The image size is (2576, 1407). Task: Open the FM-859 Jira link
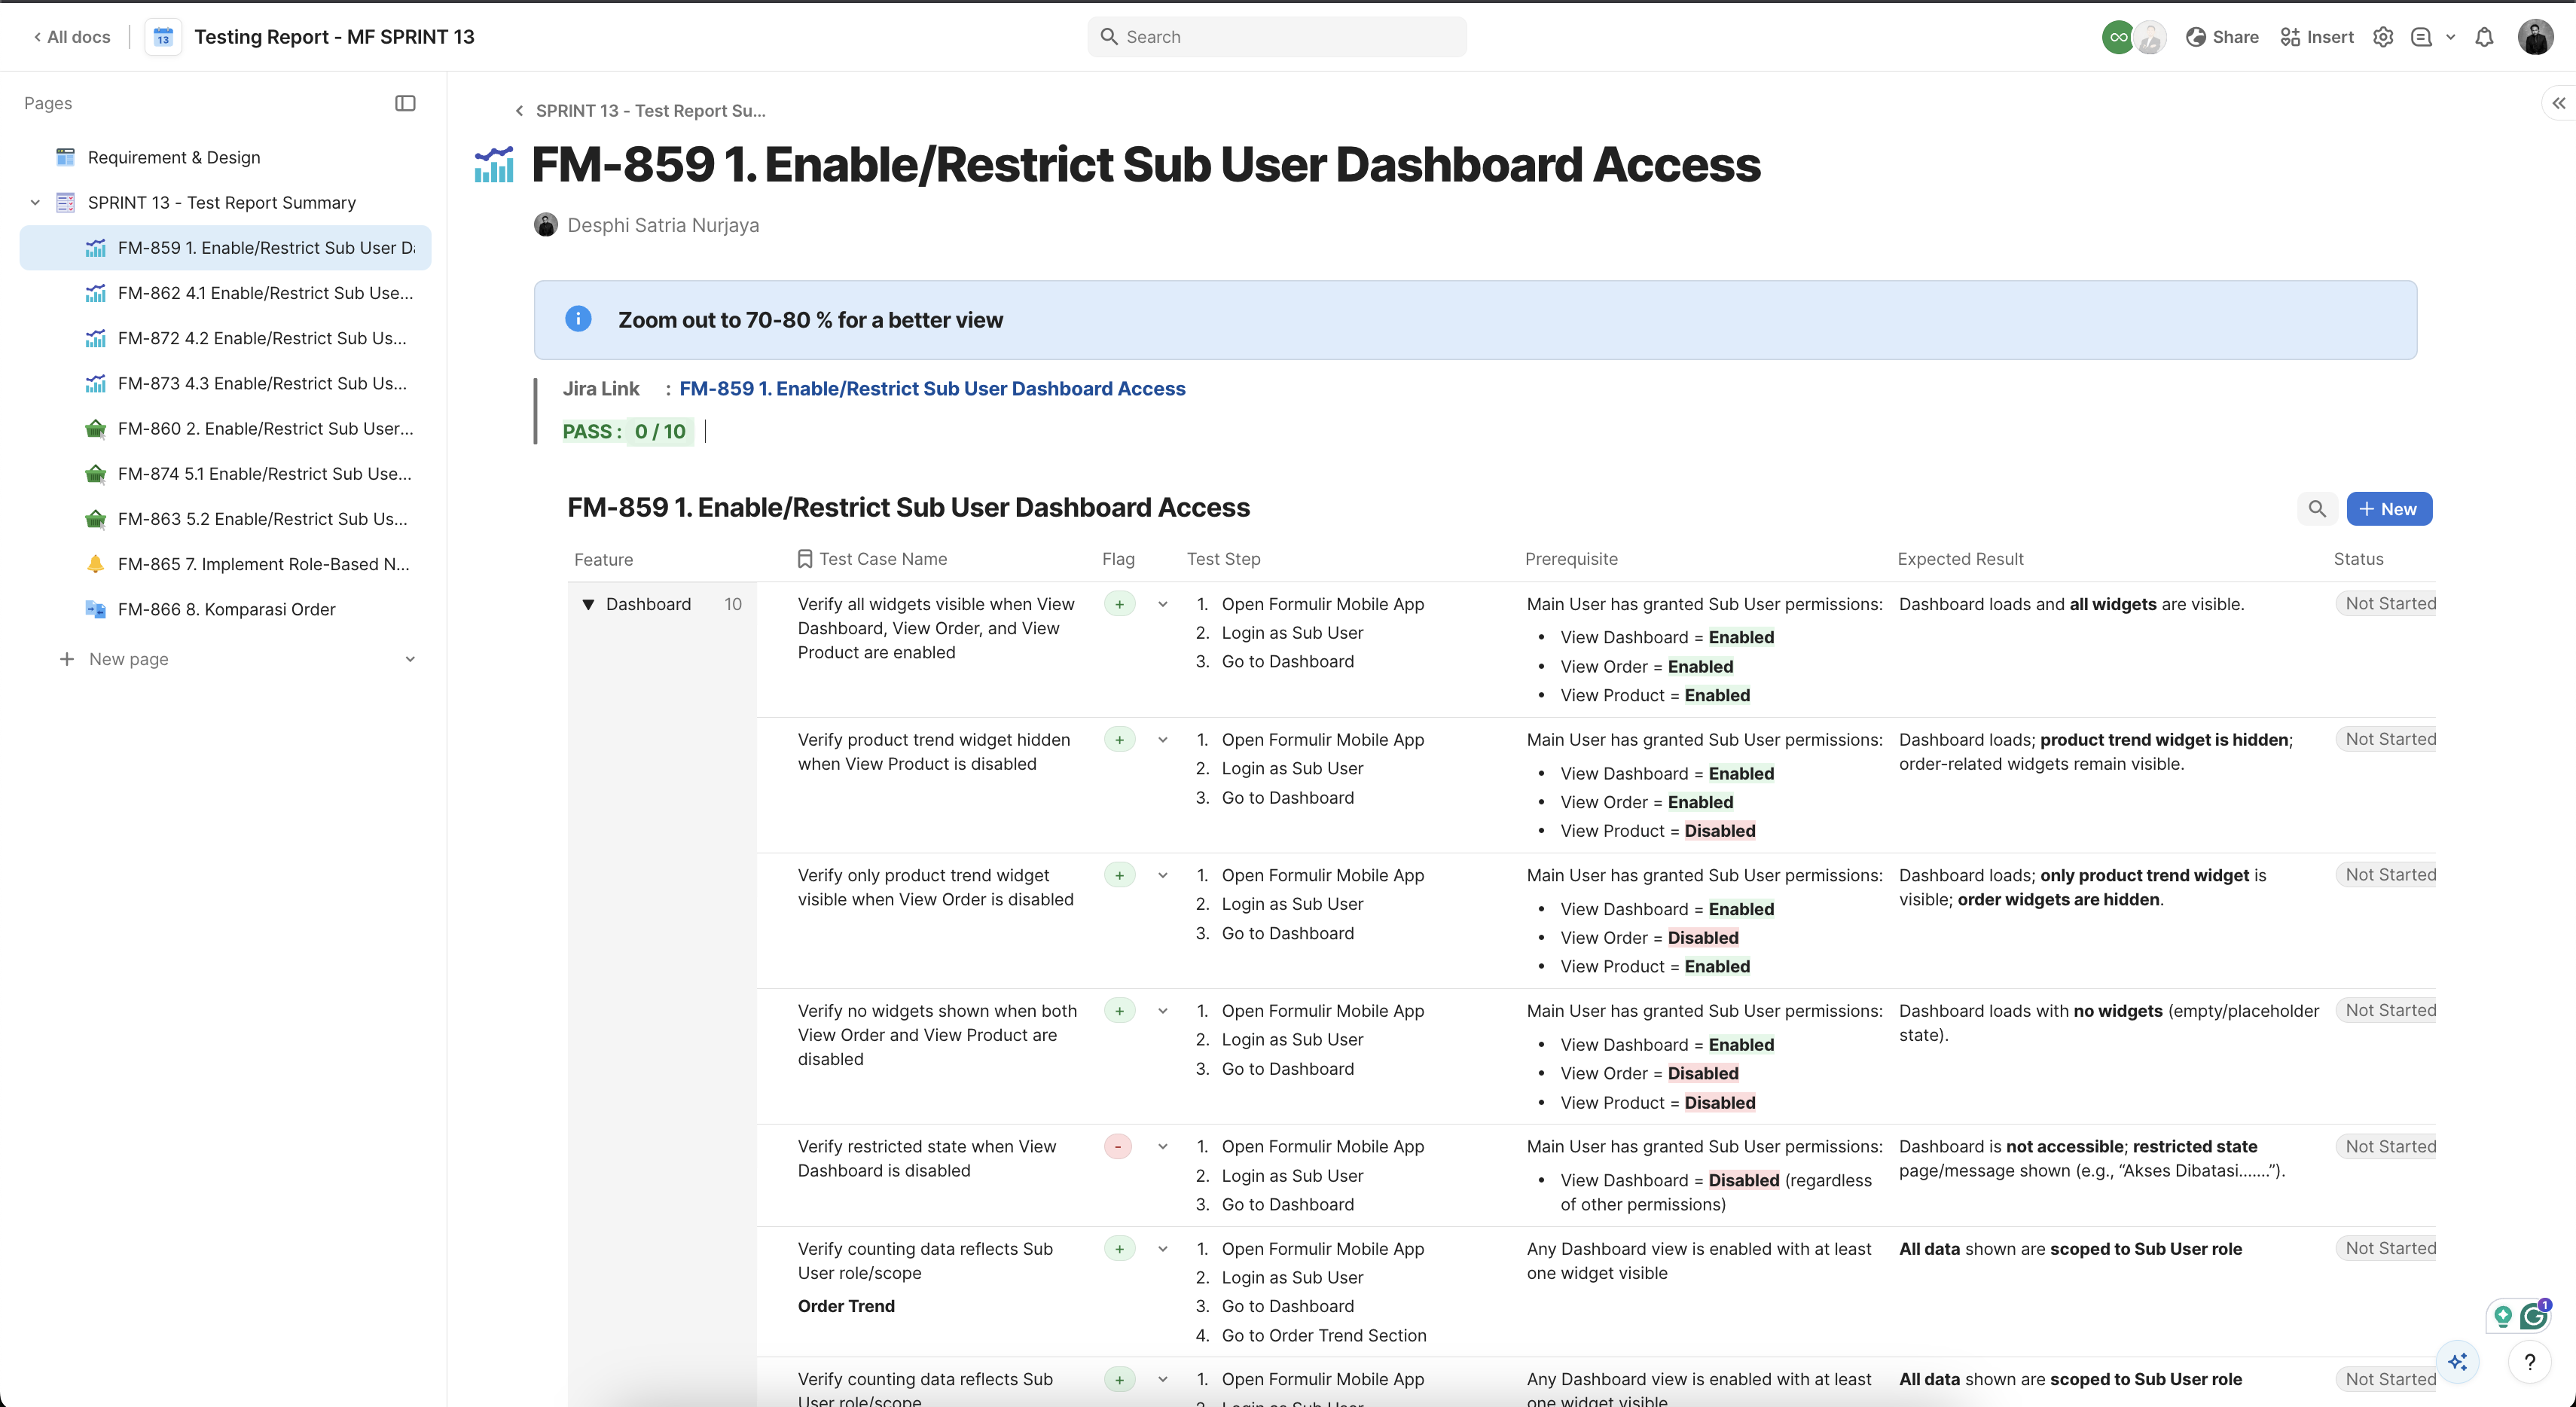click(x=932, y=388)
